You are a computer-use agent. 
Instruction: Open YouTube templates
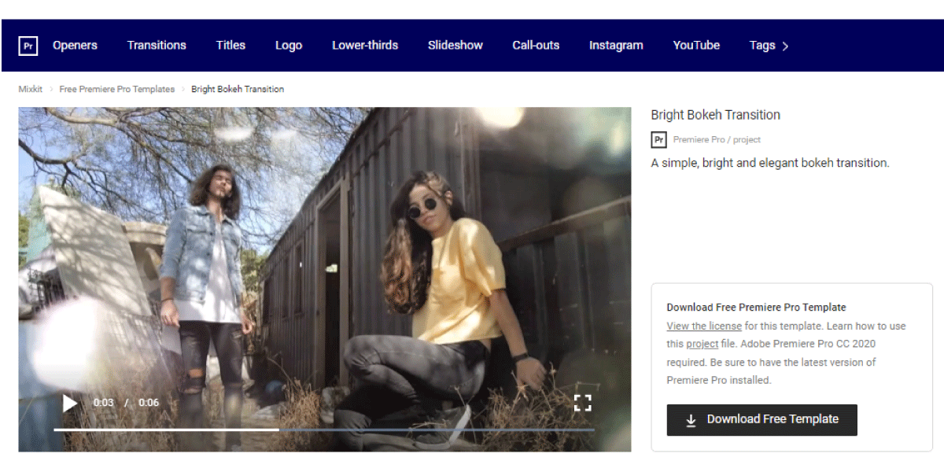click(696, 46)
